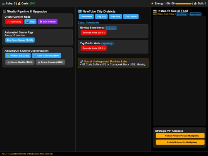Image resolution: width=208 pixels, height=156 pixels.
Task: Purchase the Protein Bar for $30
Action: (18, 55)
